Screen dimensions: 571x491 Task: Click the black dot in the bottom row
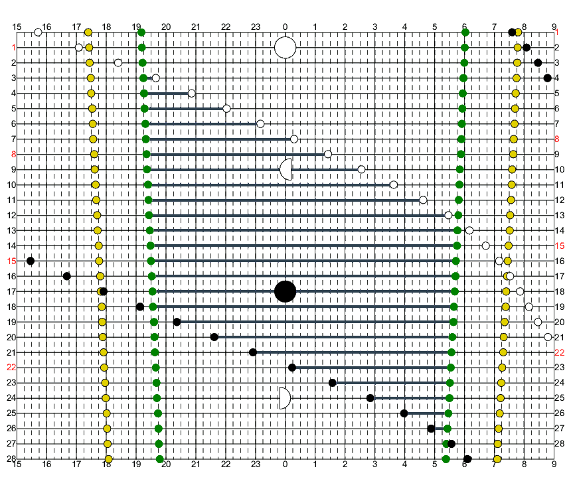tap(467, 459)
